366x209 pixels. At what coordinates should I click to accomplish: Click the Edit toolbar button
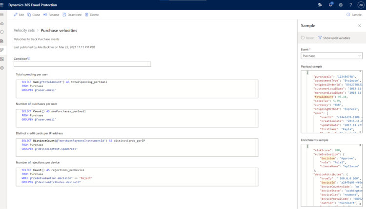coord(19,15)
